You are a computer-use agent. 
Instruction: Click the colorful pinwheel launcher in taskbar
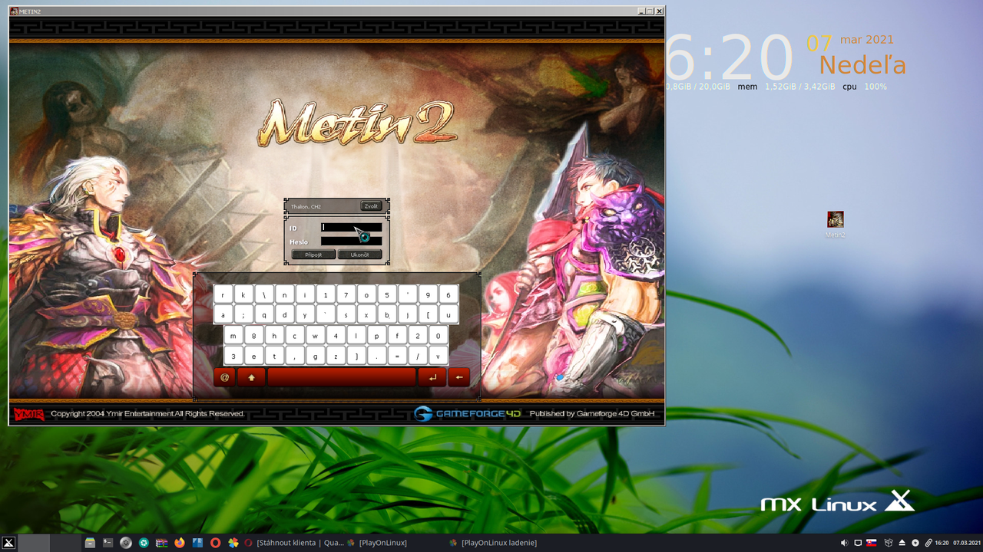(233, 543)
